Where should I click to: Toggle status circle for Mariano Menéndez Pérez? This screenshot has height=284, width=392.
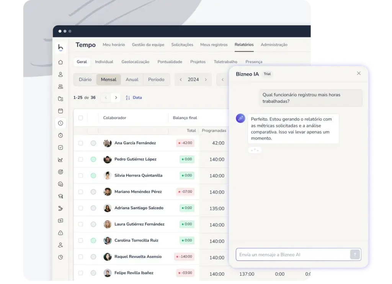(x=93, y=191)
